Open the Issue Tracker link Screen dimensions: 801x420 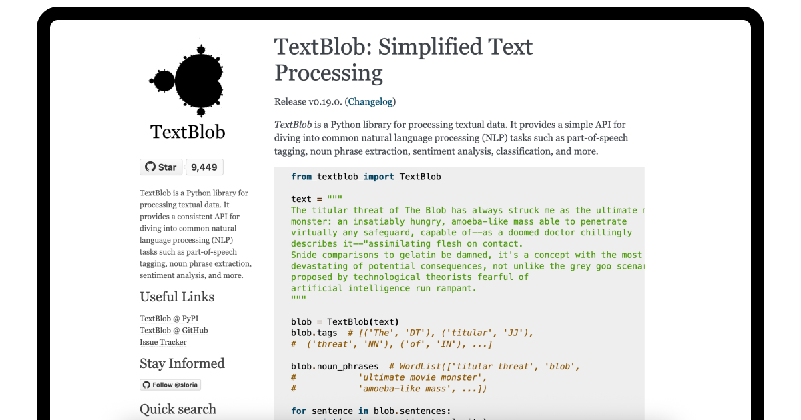tap(163, 343)
